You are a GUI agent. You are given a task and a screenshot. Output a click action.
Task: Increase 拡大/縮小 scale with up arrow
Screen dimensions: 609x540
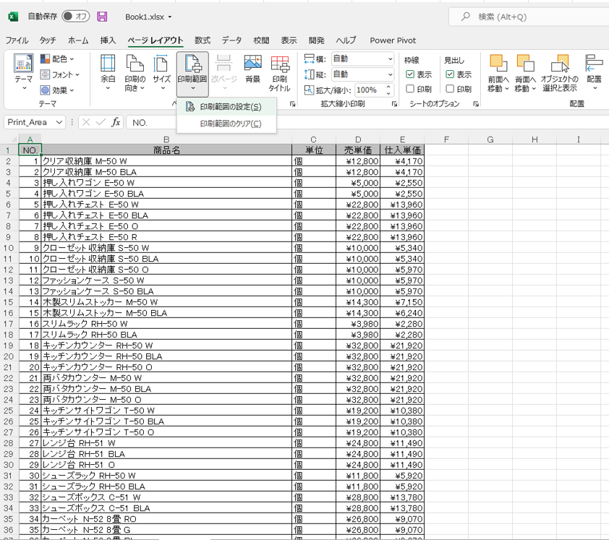[x=388, y=87]
